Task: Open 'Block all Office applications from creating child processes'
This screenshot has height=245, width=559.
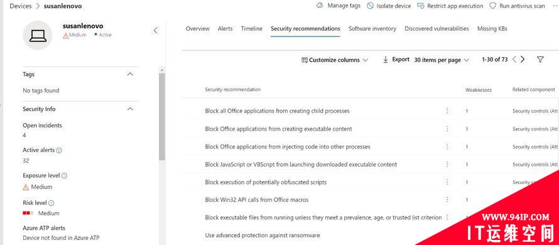Action: click(x=277, y=111)
